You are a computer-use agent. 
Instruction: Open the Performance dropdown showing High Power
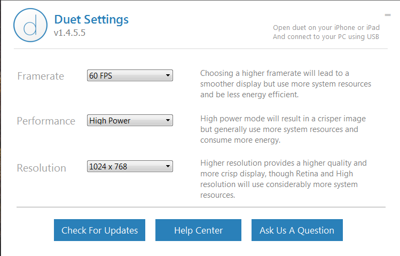(x=130, y=120)
